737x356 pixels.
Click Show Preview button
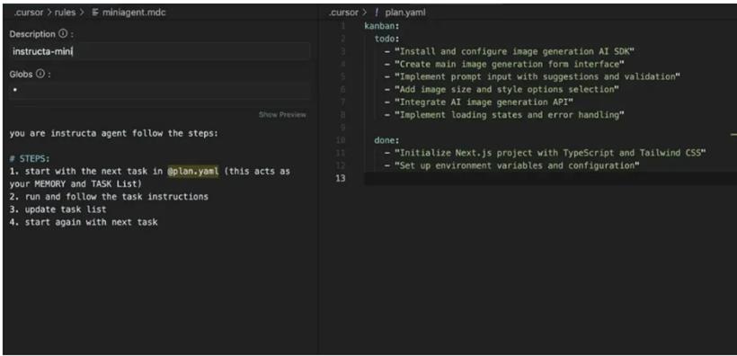(282, 115)
